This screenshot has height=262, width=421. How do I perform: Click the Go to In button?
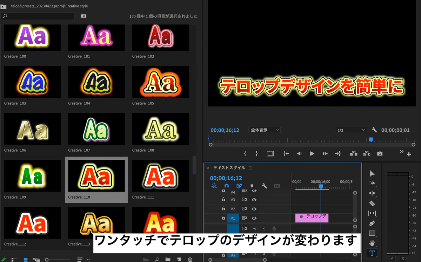click(x=287, y=153)
